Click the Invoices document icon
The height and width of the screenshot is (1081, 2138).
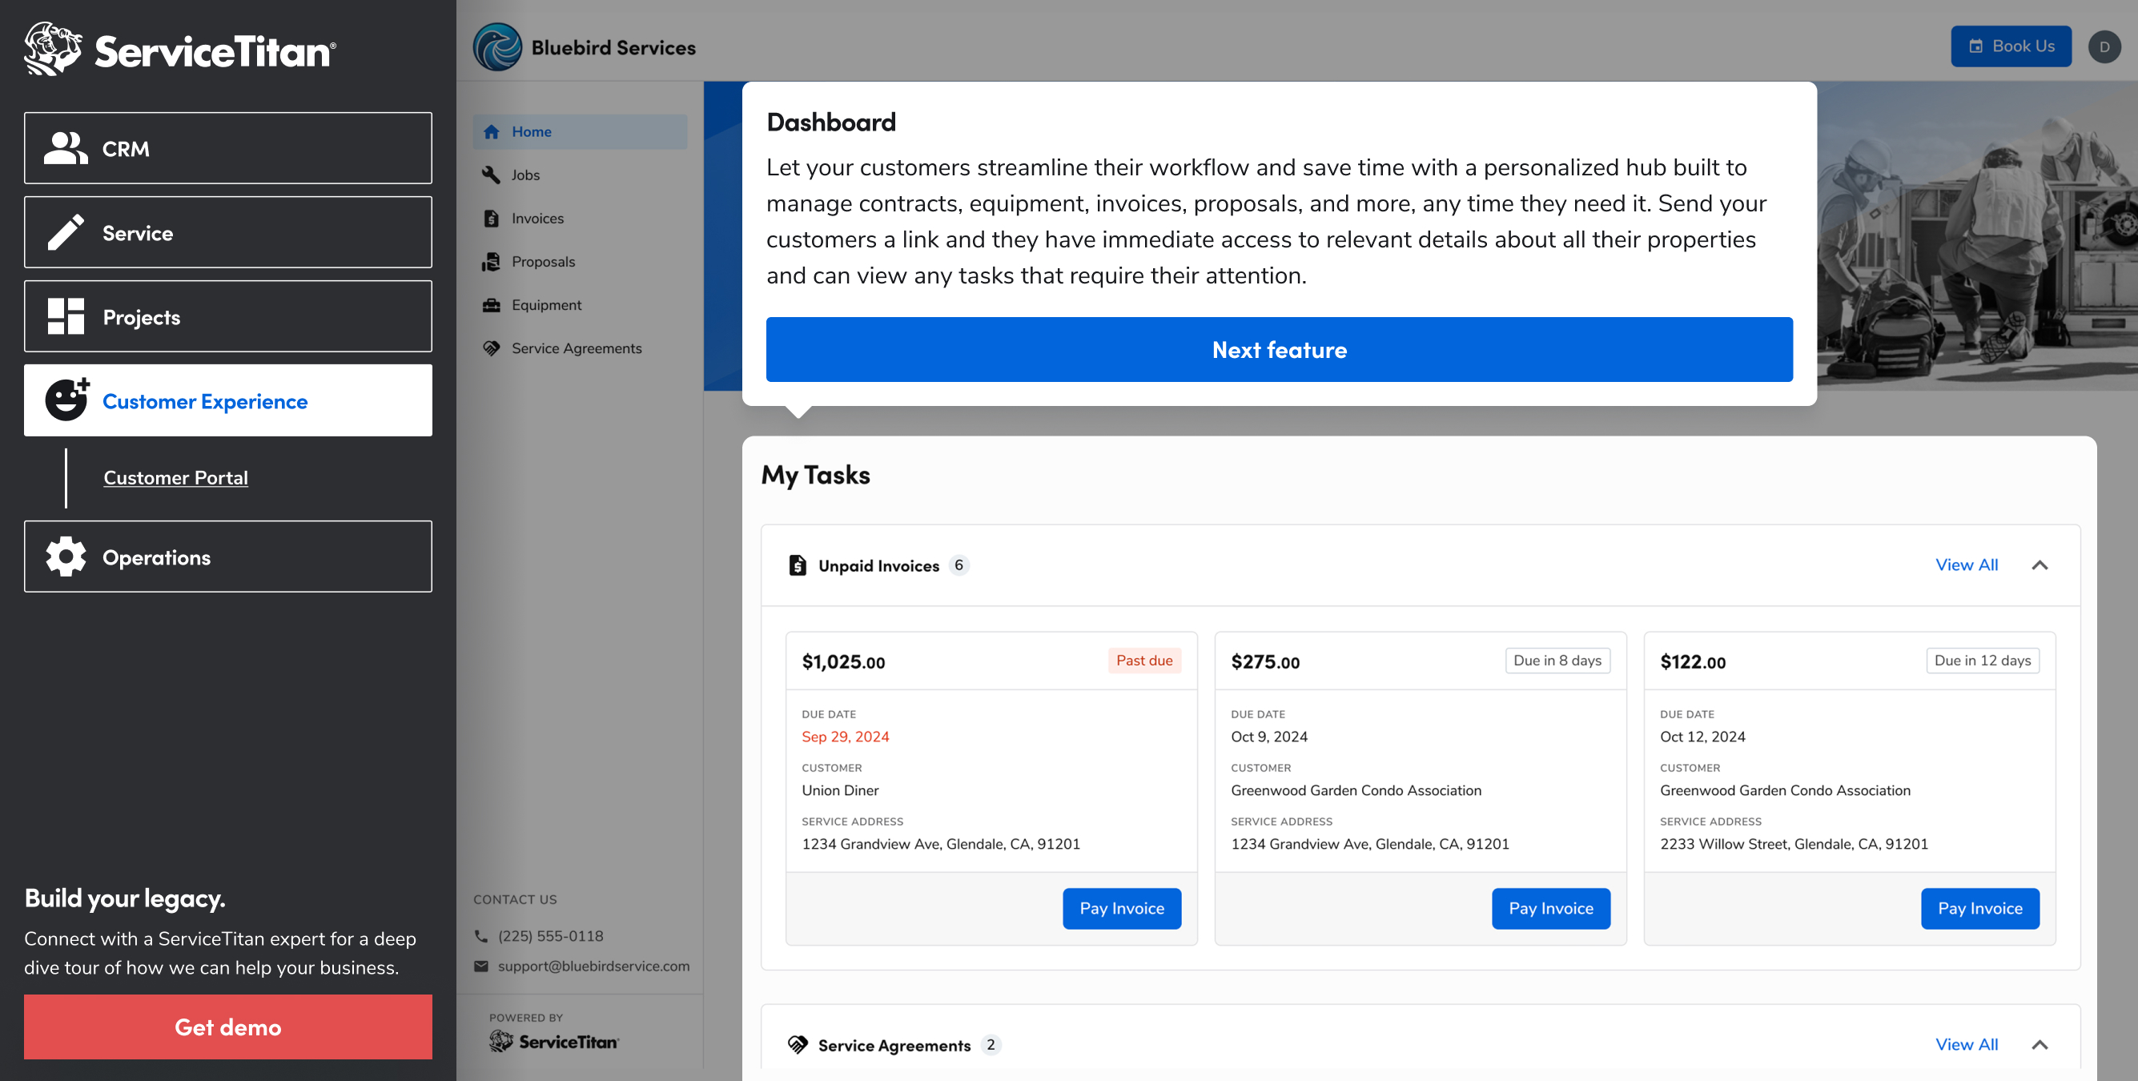click(492, 219)
